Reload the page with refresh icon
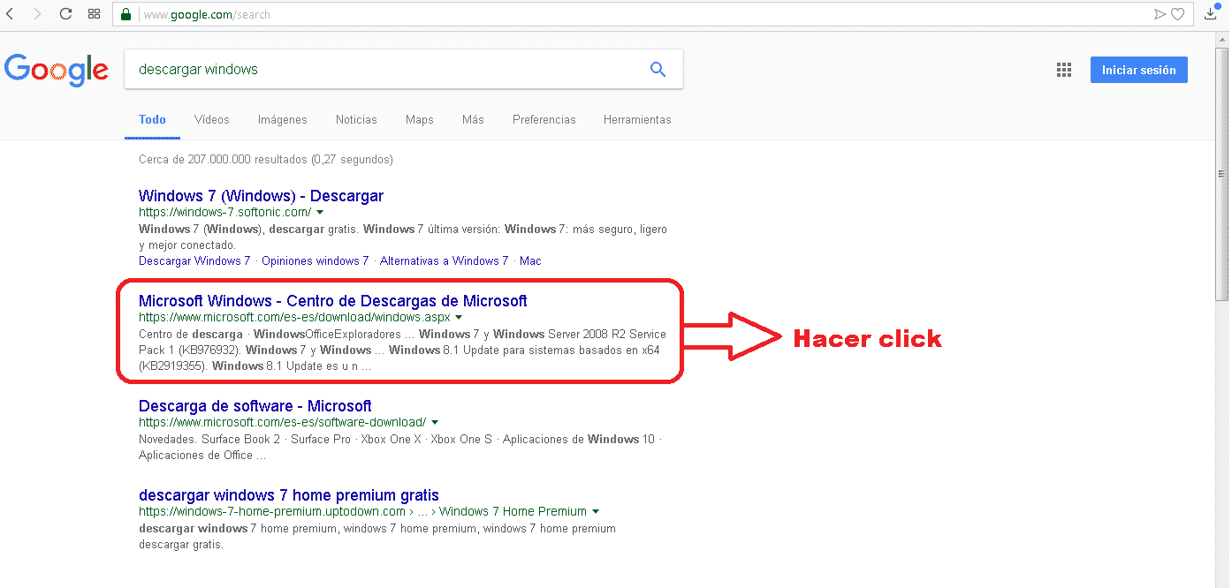 tap(65, 14)
